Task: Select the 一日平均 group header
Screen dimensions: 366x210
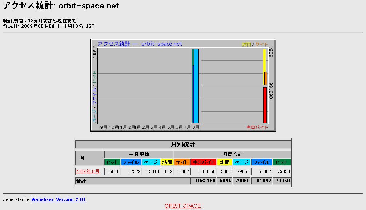Action: tap(139, 155)
